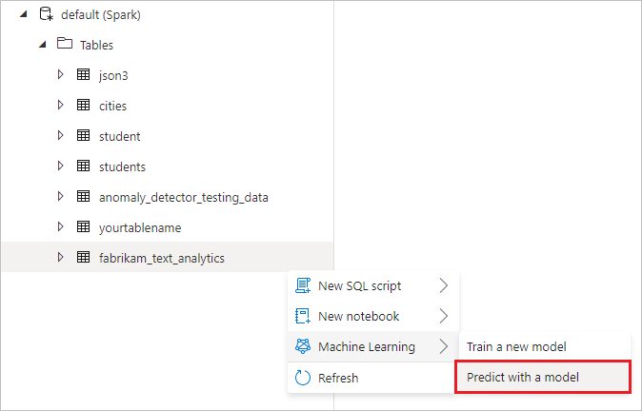Click the Machine Learning icon
This screenshot has height=411, width=642.
(304, 346)
